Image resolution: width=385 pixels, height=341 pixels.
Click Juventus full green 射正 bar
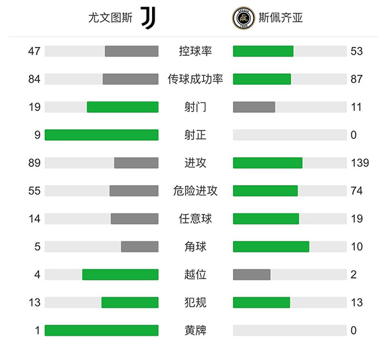pyautogui.click(x=101, y=135)
